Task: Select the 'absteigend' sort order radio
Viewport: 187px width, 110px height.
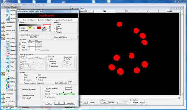Action: click(49, 64)
